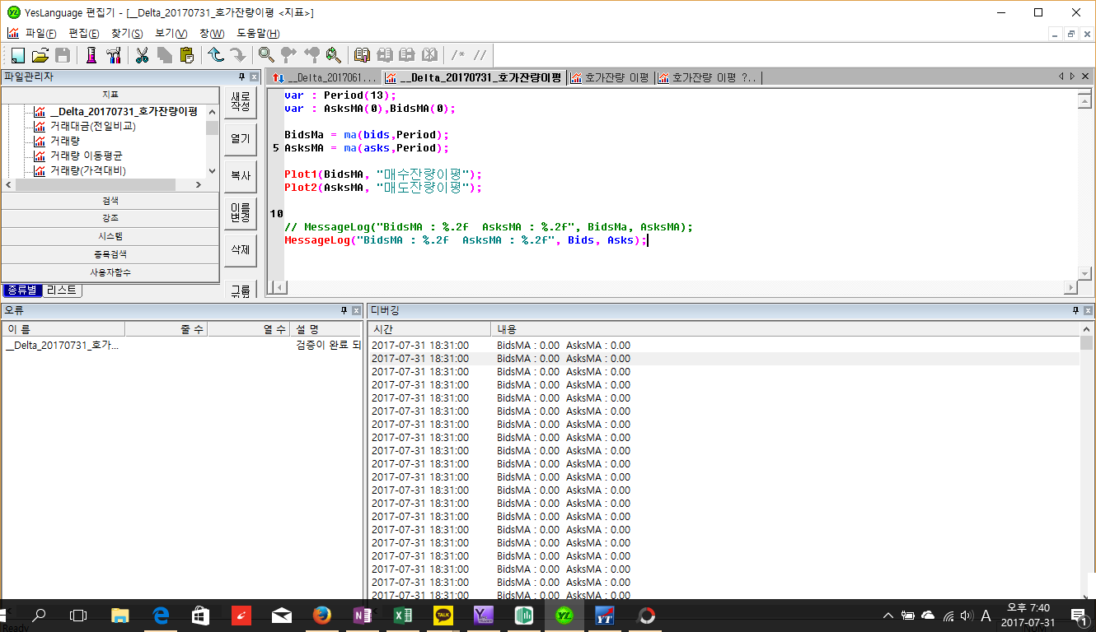Open the 보기(V) menu
1096x632 pixels.
pyautogui.click(x=171, y=34)
